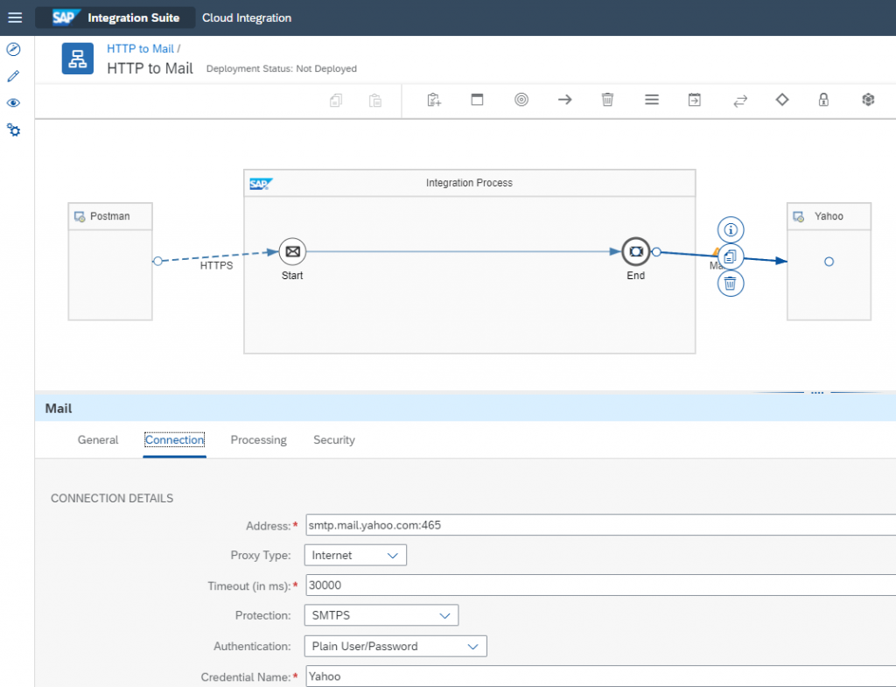This screenshot has width=896, height=687.
Task: Click the HTTPS connector label
Action: 217,265
